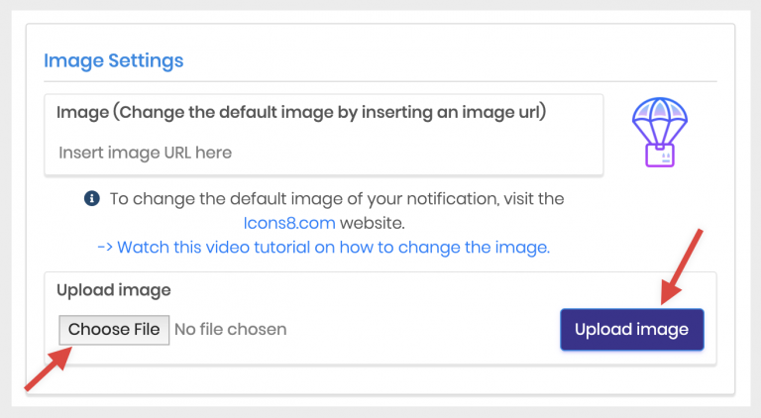The height and width of the screenshot is (418, 761).
Task: Click the bold Upload image section label
Action: 114,290
